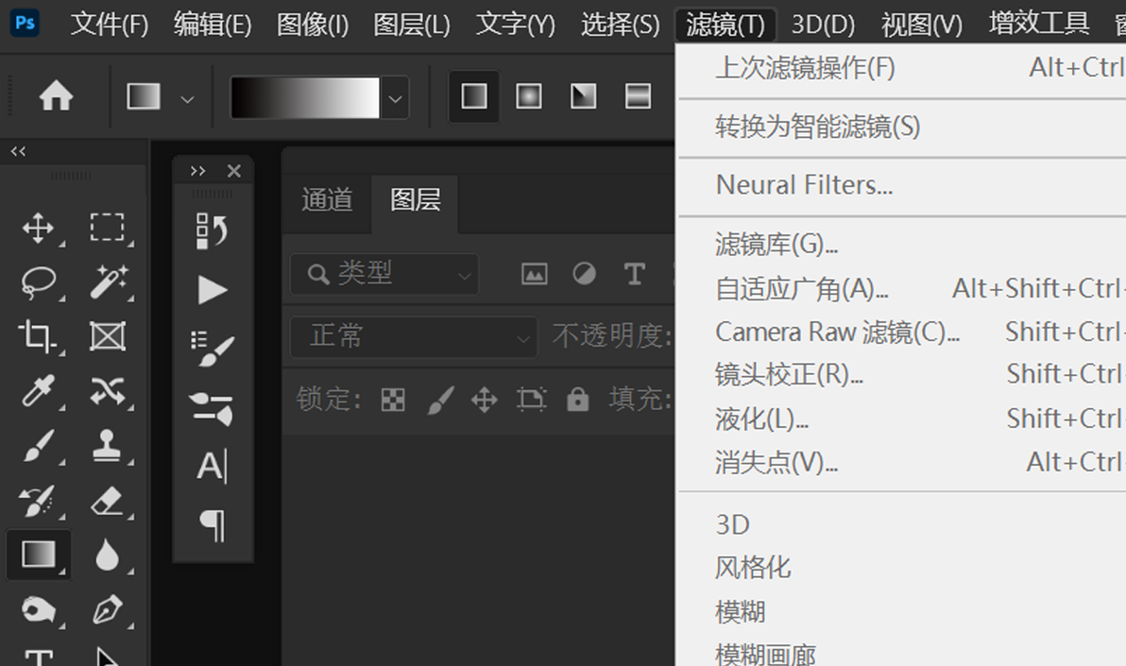Open the Paragraph panel icon

[213, 525]
